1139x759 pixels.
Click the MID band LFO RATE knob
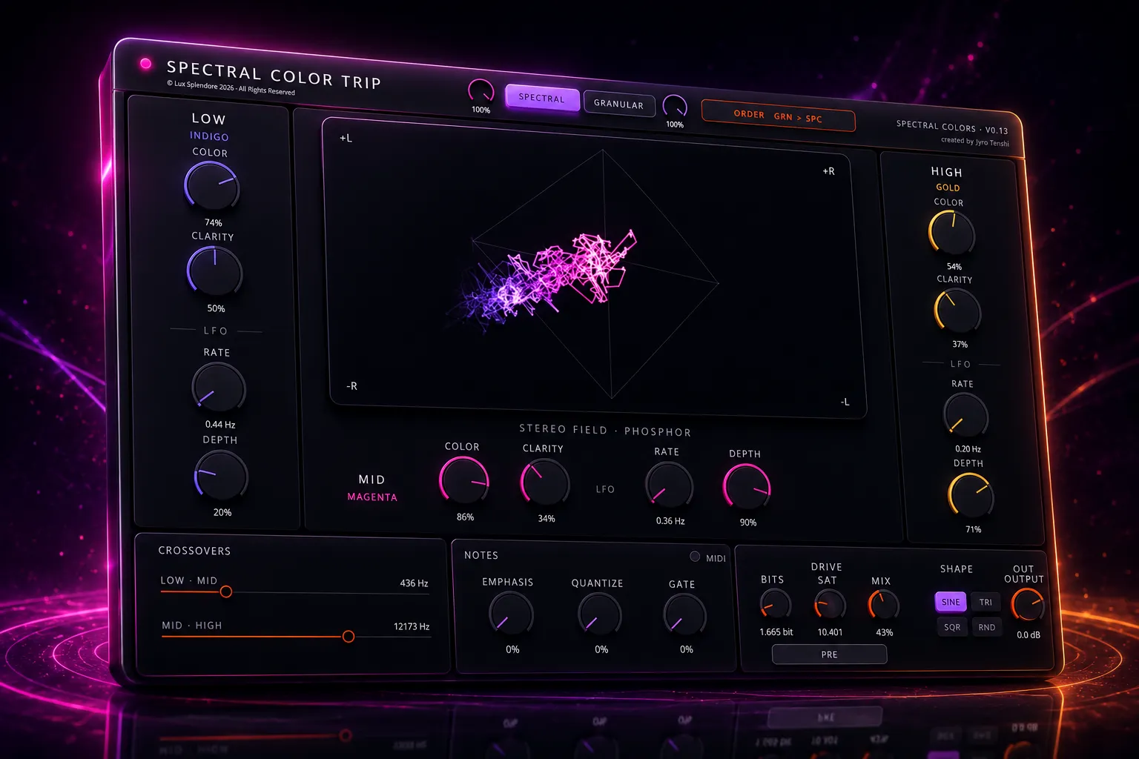point(669,485)
